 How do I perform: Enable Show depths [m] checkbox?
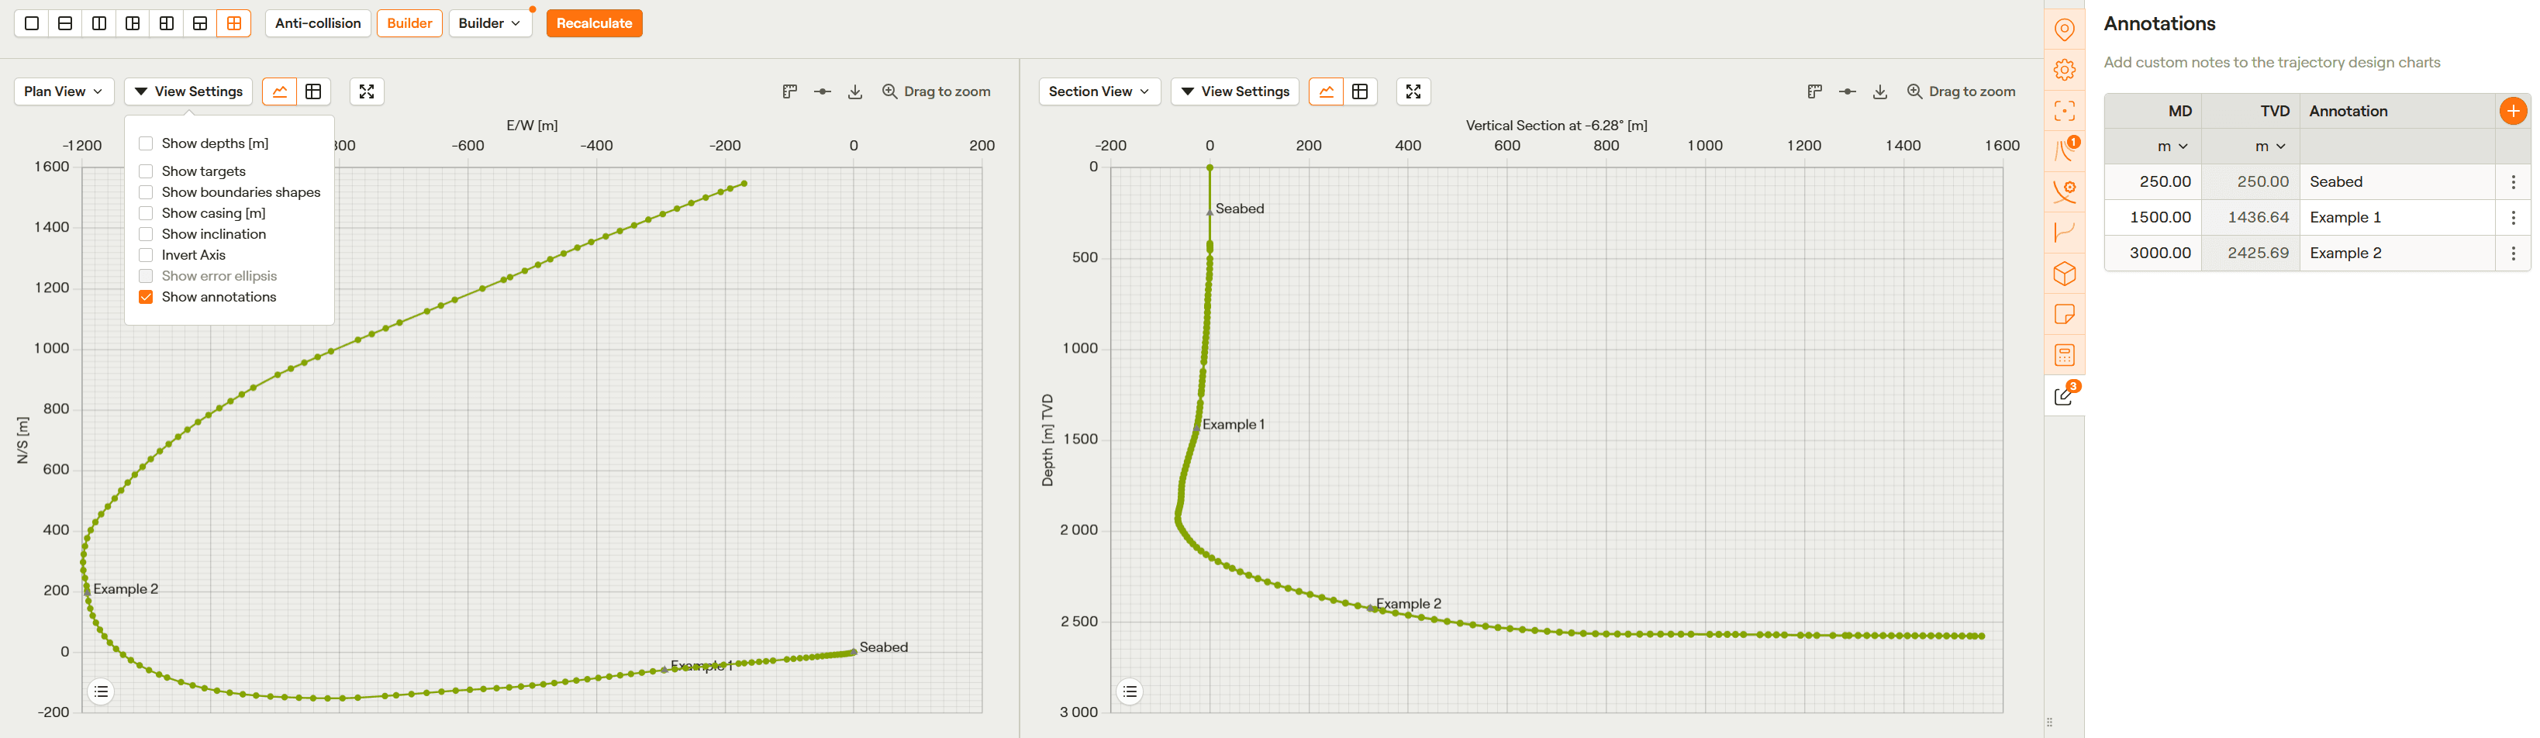(146, 144)
